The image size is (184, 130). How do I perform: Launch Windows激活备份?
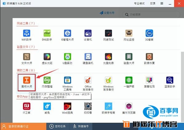[109, 84]
